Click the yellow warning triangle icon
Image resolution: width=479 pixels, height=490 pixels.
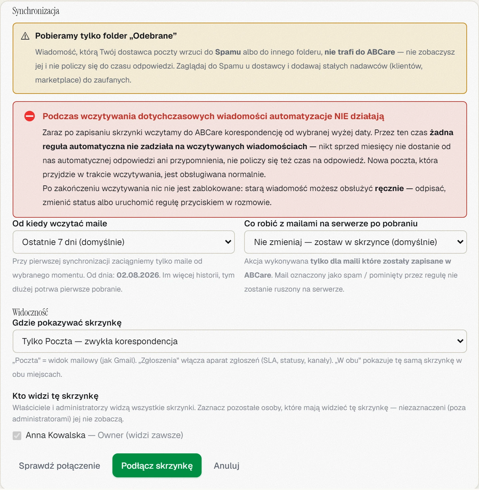click(25, 36)
